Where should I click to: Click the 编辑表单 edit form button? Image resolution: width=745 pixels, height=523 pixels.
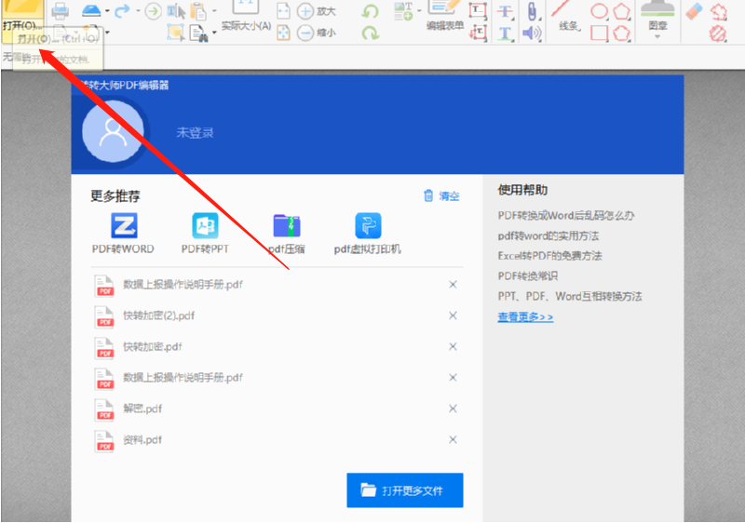point(445,16)
